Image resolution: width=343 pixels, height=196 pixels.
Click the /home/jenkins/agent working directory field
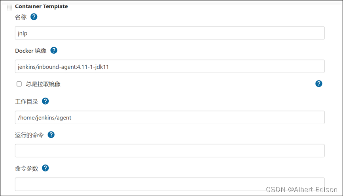[x=169, y=117]
